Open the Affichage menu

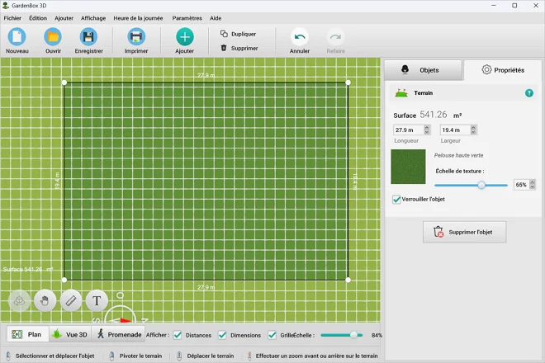(92, 17)
